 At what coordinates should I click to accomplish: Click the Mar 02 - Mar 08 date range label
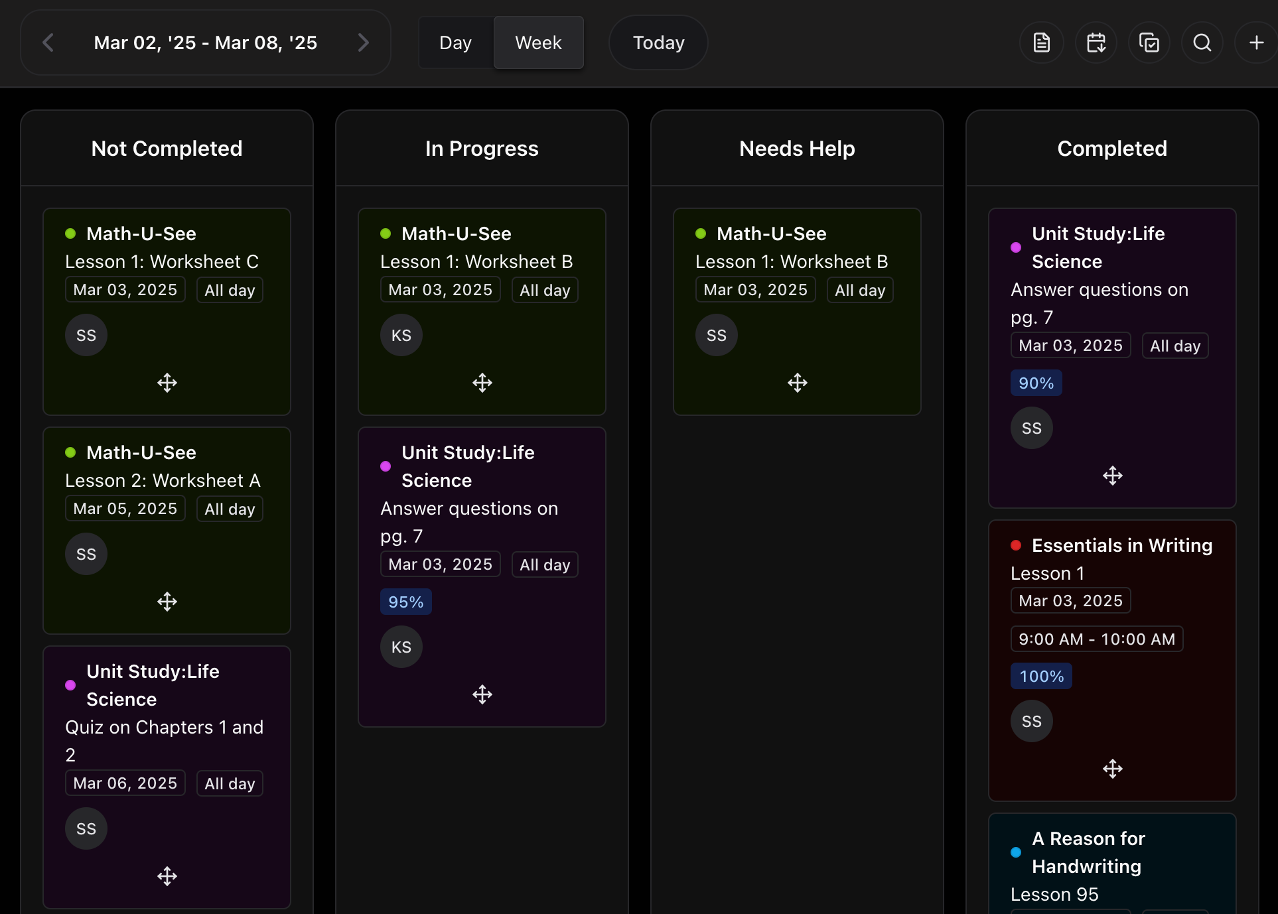pos(205,42)
